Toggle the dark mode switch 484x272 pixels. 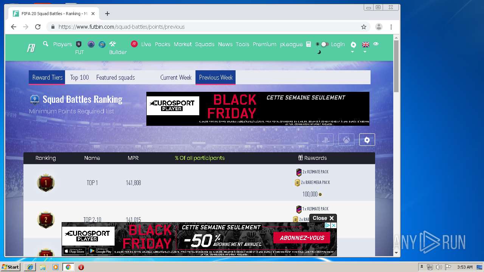325,44
